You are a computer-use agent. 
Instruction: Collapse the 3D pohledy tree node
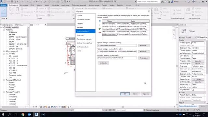click(4, 54)
